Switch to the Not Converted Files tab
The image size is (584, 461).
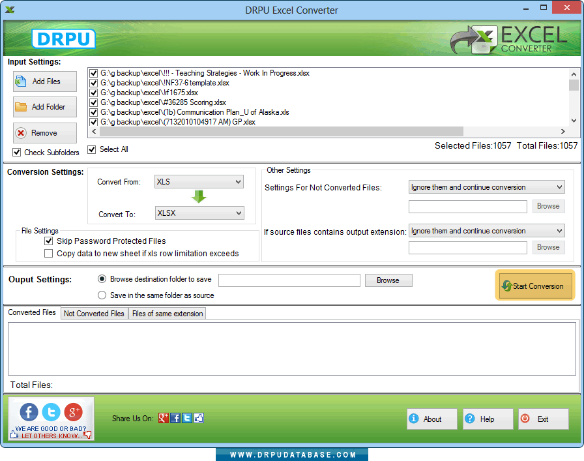point(94,313)
